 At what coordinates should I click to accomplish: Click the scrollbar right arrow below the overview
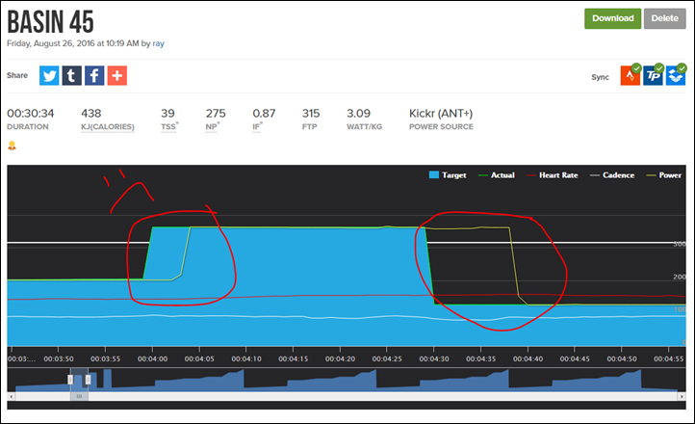tap(682, 396)
